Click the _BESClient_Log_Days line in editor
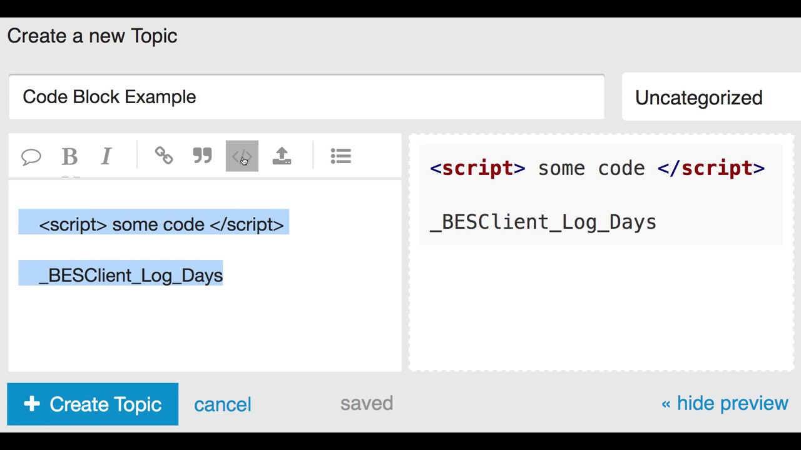Viewport: 801px width, 450px height. (x=130, y=276)
